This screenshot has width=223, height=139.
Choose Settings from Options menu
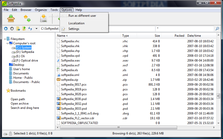[x=84, y=29]
